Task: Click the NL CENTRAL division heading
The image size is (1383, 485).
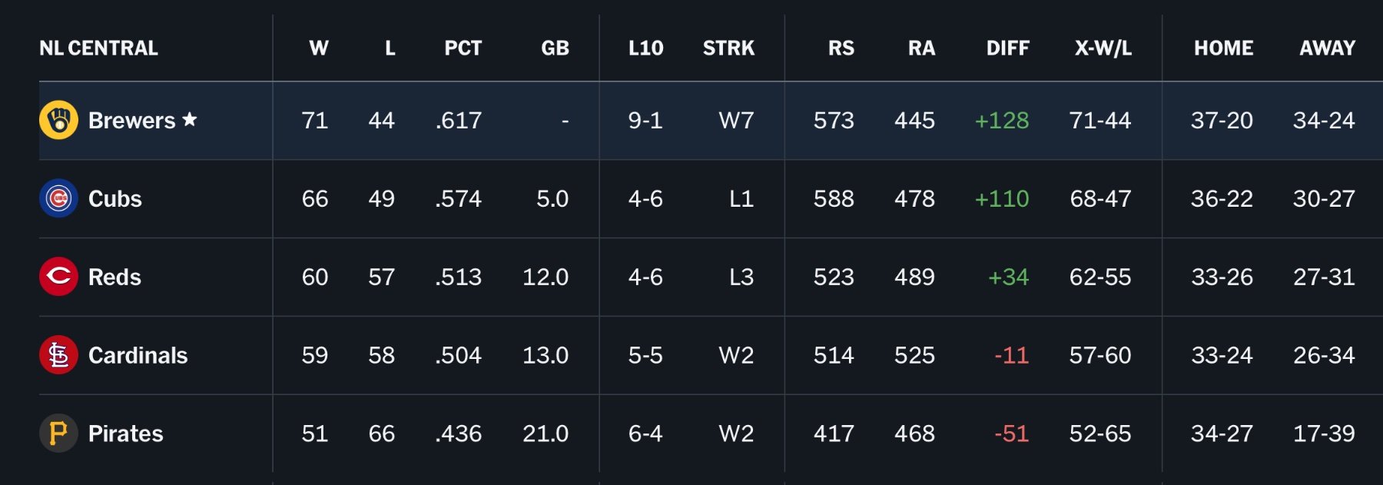Action: pos(98,48)
